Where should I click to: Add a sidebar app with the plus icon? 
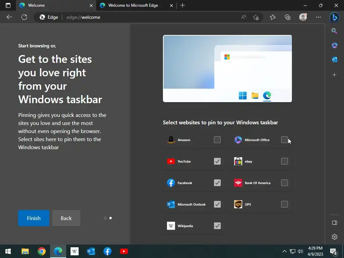click(x=334, y=75)
